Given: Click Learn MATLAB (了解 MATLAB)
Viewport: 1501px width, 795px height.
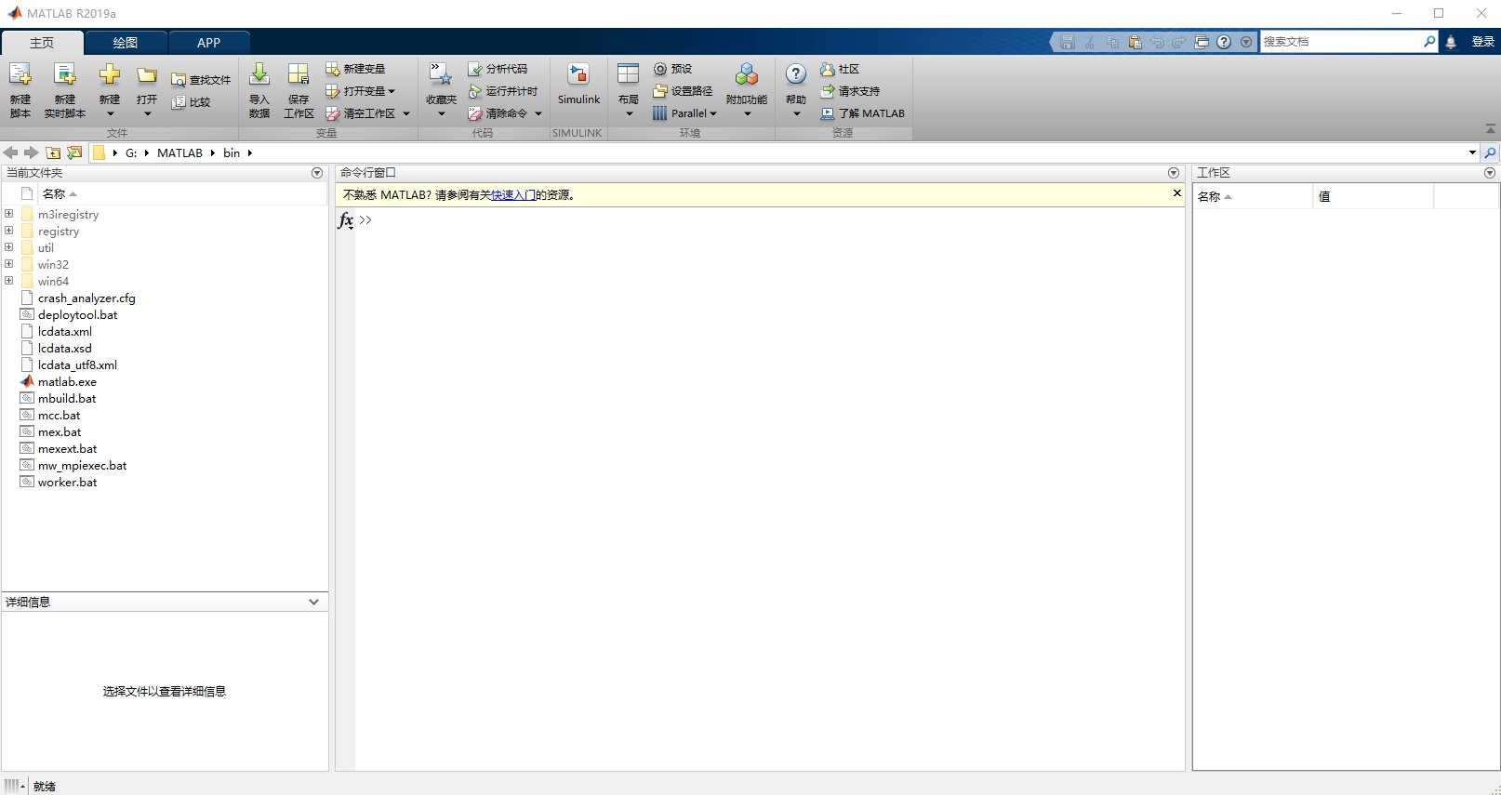Looking at the screenshot, I should tap(863, 113).
